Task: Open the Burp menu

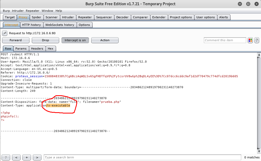Action: click(6, 11)
